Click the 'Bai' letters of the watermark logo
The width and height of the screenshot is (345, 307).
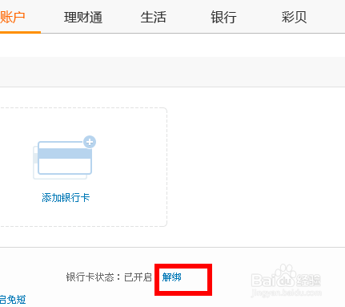(263, 281)
